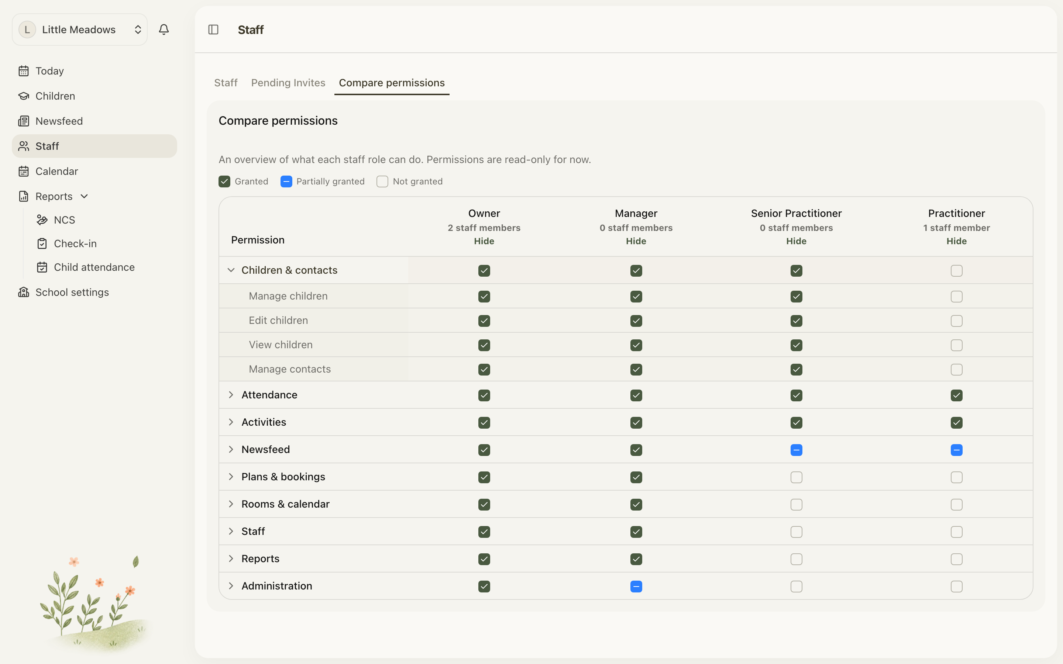The width and height of the screenshot is (1063, 664).
Task: Click Senior Practitioner checkbox for Plans & bookings
Action: tap(797, 477)
